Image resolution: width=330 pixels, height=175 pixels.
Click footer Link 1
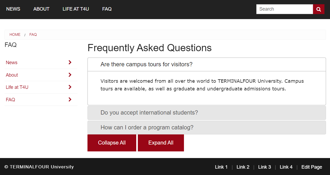[x=221, y=167]
